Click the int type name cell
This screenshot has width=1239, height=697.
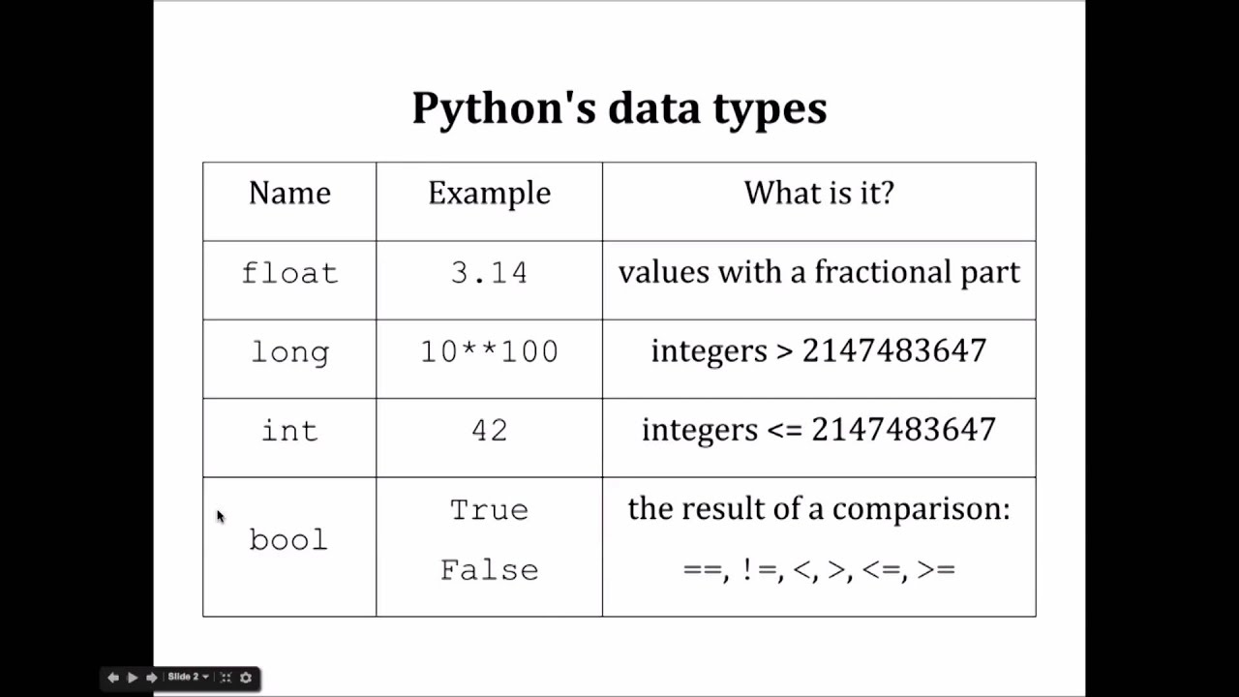pyautogui.click(x=289, y=438)
